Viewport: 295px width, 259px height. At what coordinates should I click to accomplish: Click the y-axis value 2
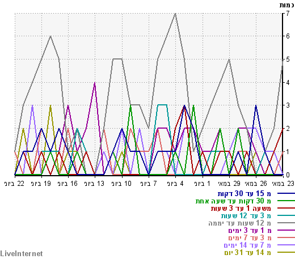click(x=288, y=129)
